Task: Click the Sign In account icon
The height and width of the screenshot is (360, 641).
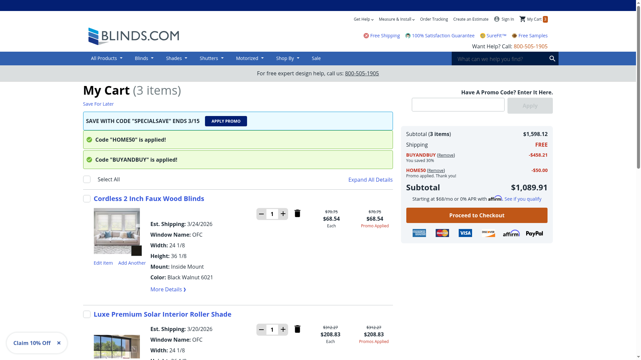Action: pyautogui.click(x=497, y=19)
